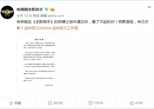The width and height of the screenshot is (154, 109).
Task: Click the 电视剧全职高手 profile avatar
Action: 7,12
